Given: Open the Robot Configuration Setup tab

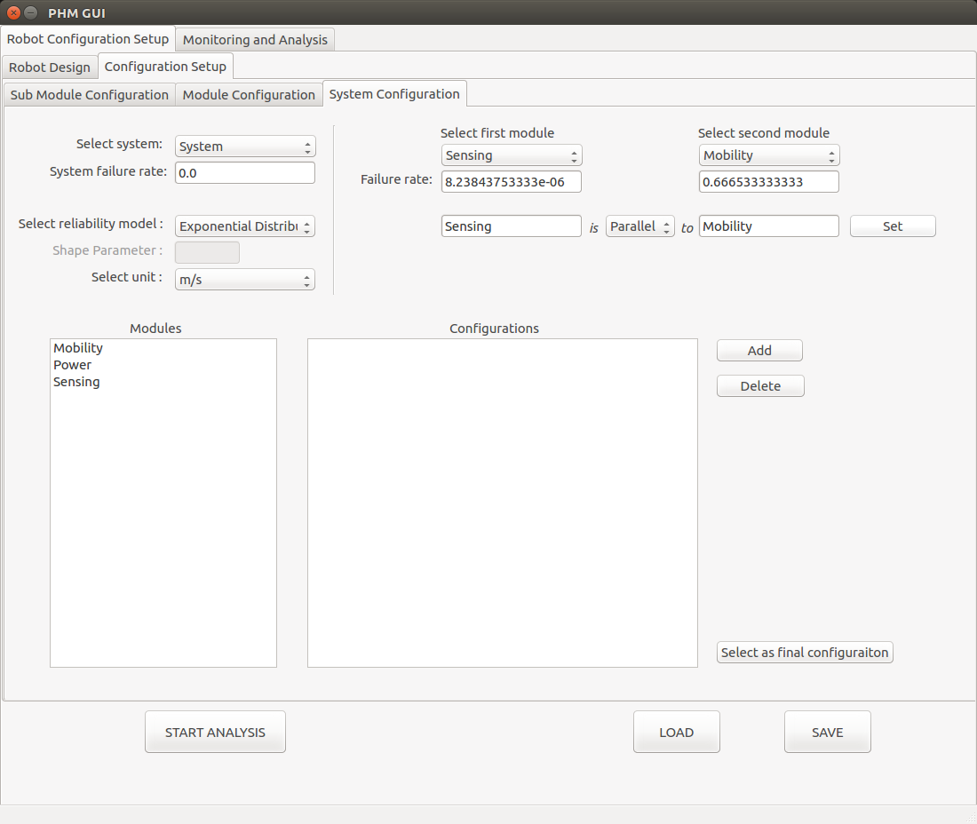Looking at the screenshot, I should [88, 38].
